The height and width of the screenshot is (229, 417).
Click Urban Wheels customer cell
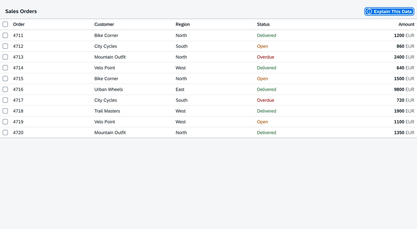tap(109, 89)
